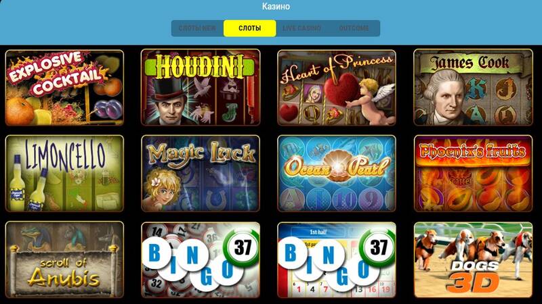Switch to the СЛОТЫ NEW tab

point(197,28)
